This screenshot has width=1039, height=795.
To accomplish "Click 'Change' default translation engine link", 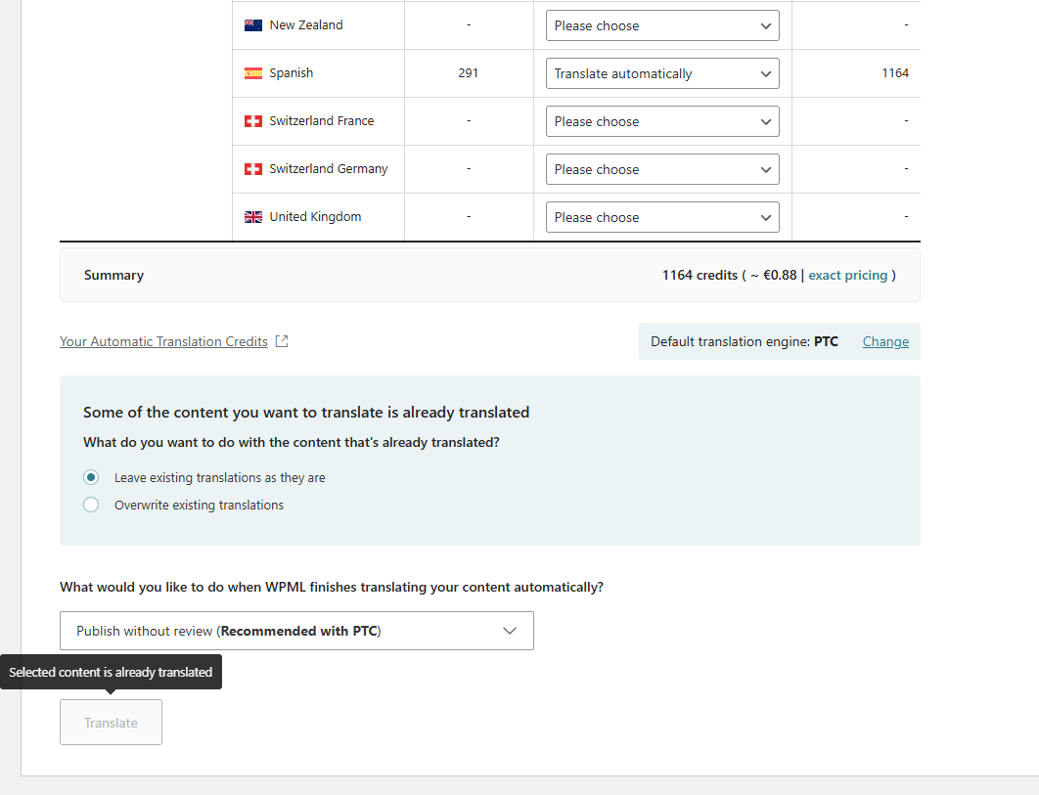I will (x=885, y=342).
